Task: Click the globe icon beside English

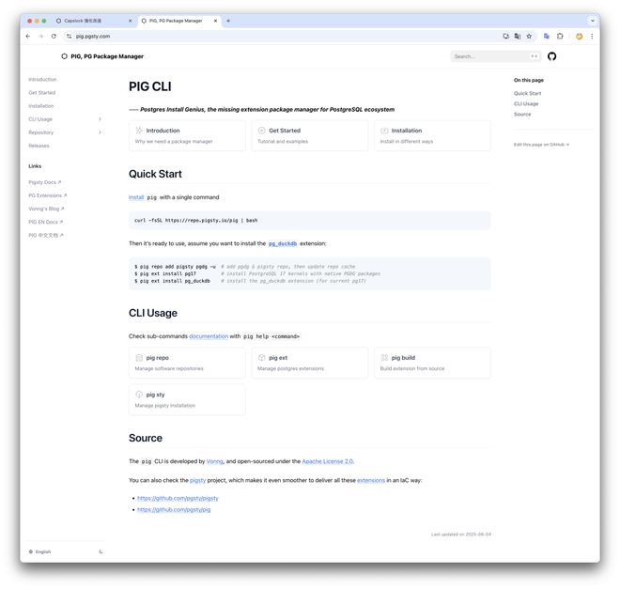Action: click(31, 551)
